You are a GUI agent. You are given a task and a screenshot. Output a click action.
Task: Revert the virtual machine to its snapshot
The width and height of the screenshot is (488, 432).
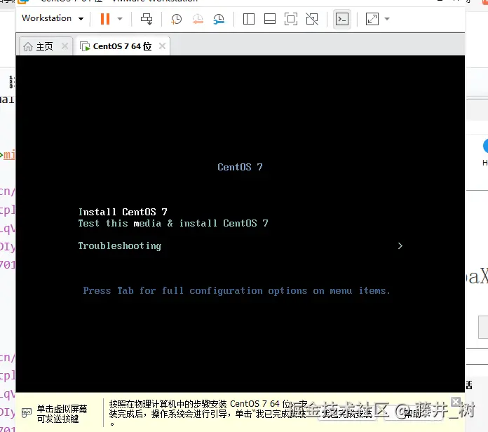tap(198, 19)
